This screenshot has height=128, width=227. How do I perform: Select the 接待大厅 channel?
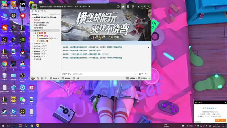coord(37,20)
